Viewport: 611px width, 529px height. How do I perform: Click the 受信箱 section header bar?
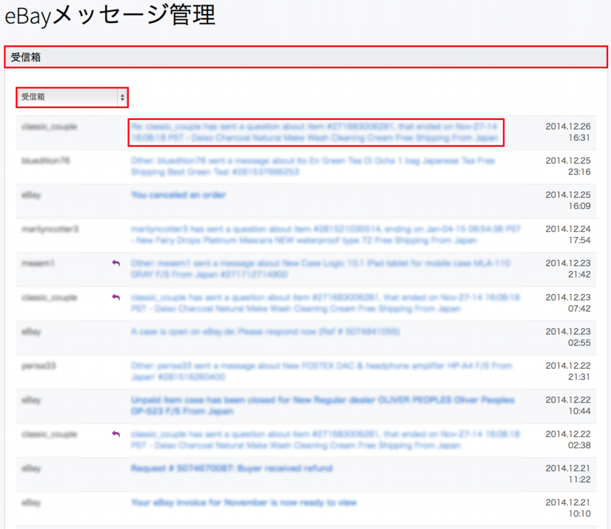pyautogui.click(x=305, y=57)
